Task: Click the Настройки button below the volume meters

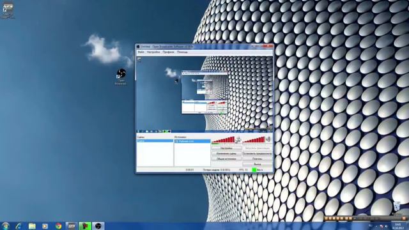Action: click(x=226, y=148)
